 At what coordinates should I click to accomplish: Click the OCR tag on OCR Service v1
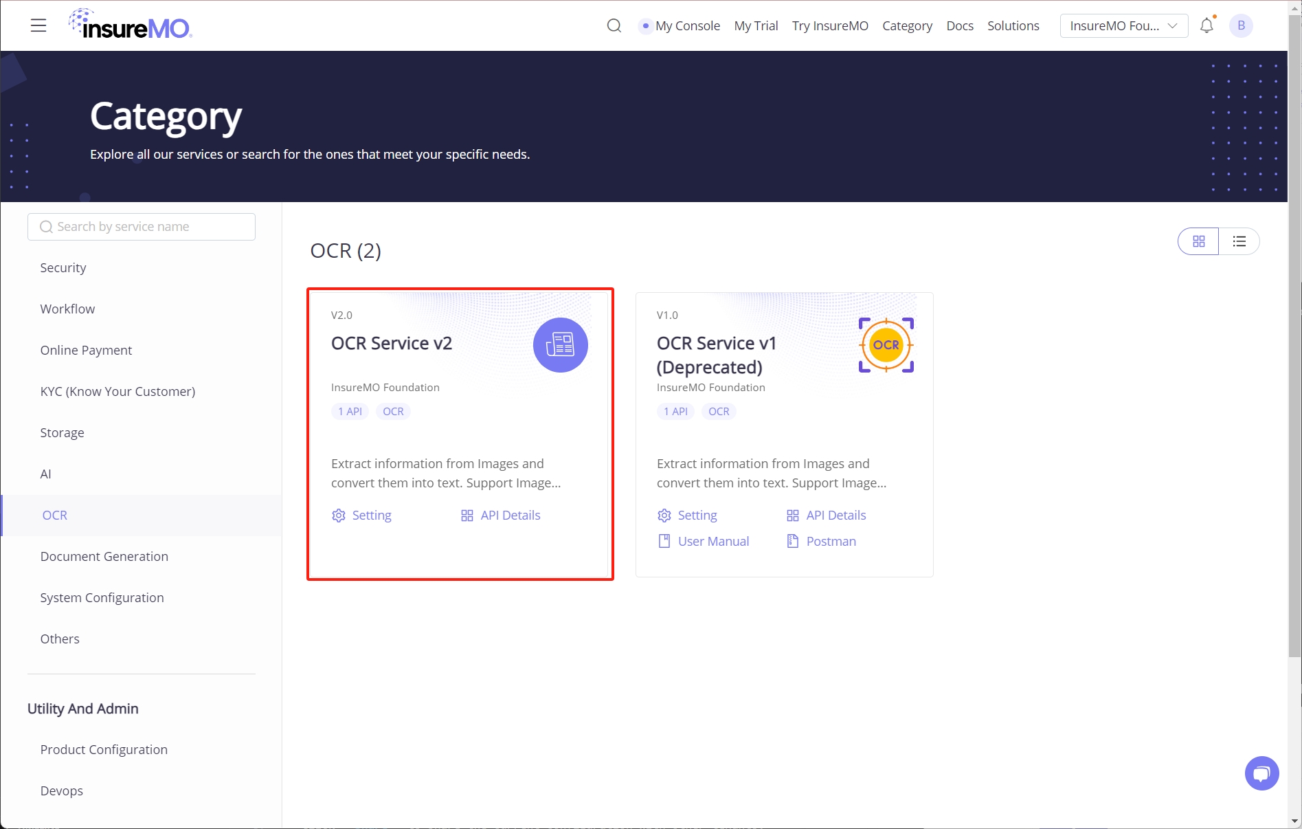click(x=719, y=412)
